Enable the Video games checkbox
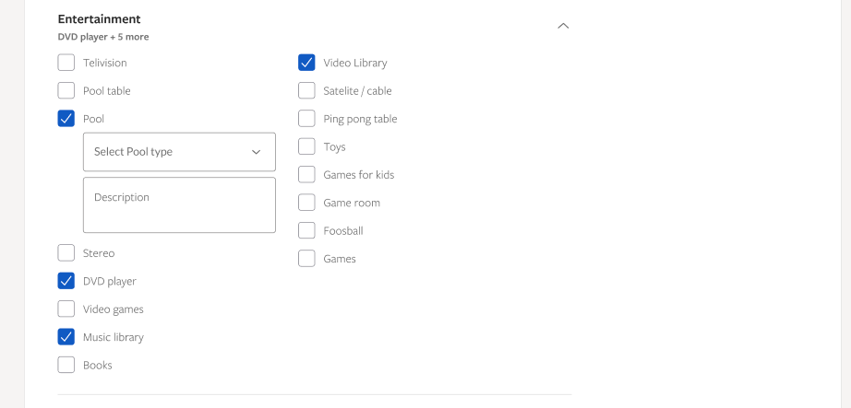This screenshot has height=408, width=851. pyautogui.click(x=66, y=309)
